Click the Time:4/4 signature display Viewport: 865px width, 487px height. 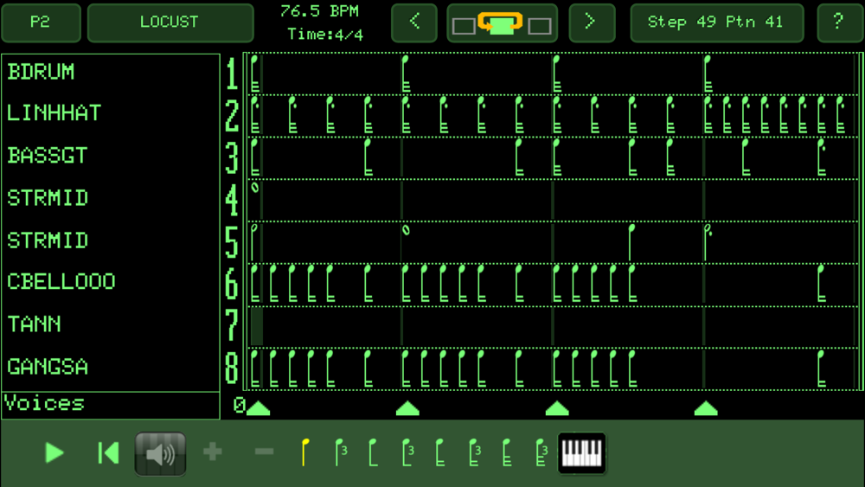click(325, 35)
